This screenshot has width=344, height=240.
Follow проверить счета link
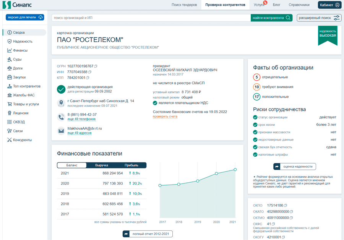(x=165, y=117)
